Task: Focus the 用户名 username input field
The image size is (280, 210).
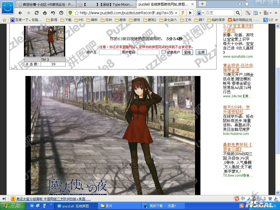Action: tap(110, 52)
